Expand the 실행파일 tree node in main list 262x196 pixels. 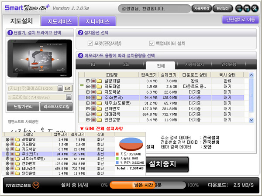click(88, 81)
